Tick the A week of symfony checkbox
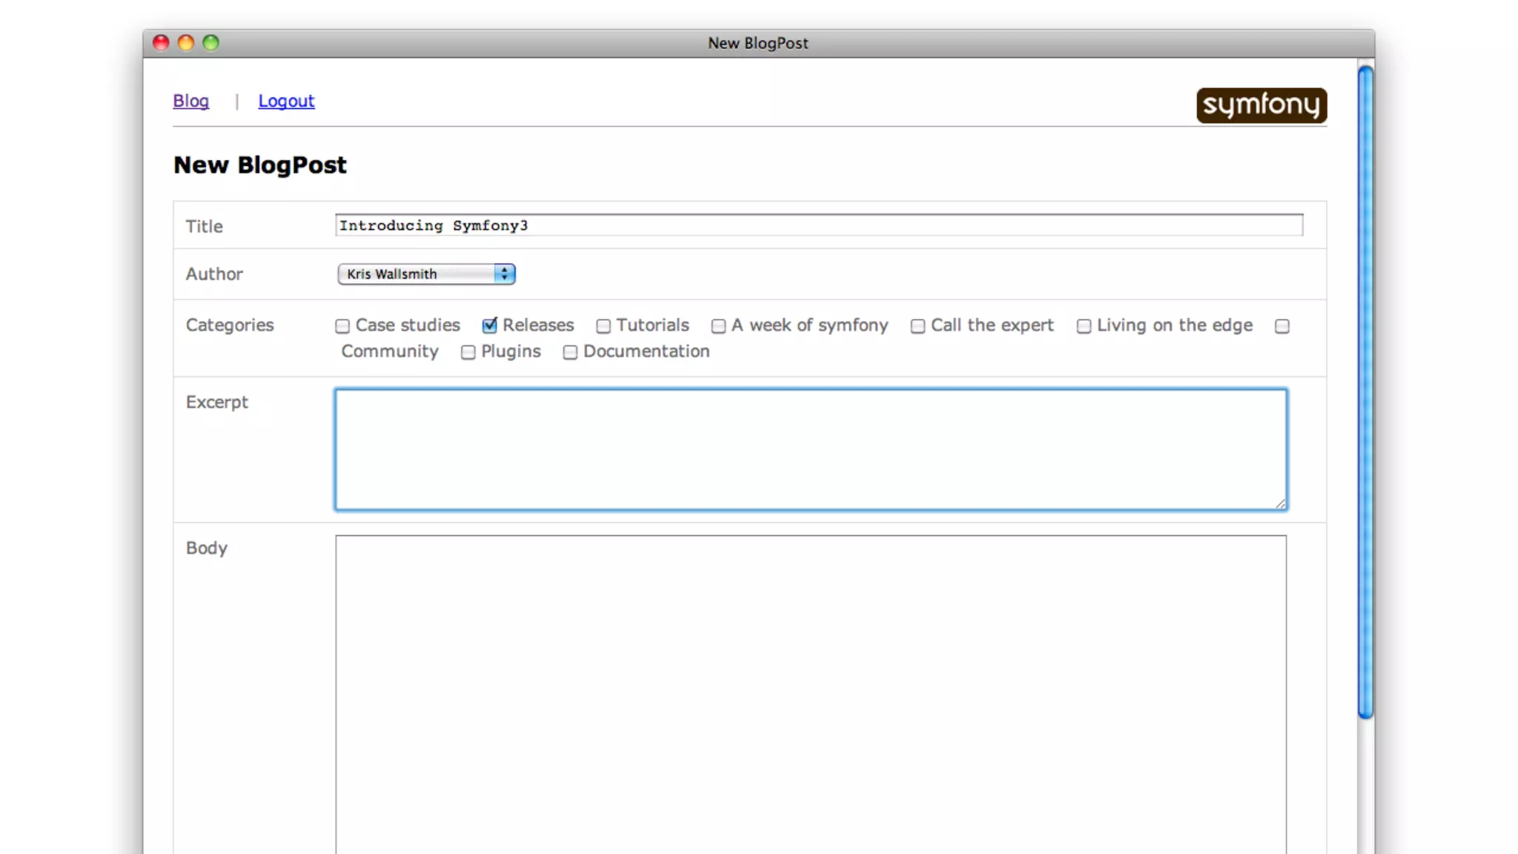This screenshot has height=854, width=1518. tap(718, 326)
